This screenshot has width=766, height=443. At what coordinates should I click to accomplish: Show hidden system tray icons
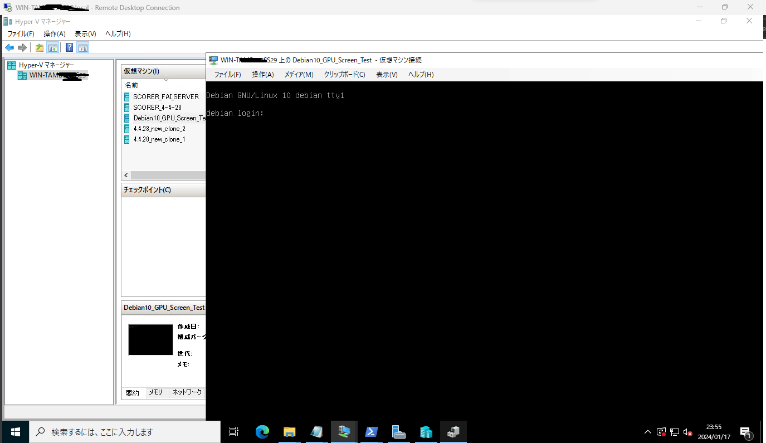click(648, 432)
